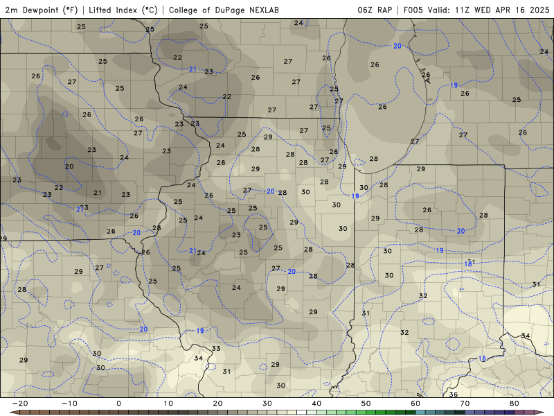
Task: Click the 40 label on the color scale
Action: point(316,404)
